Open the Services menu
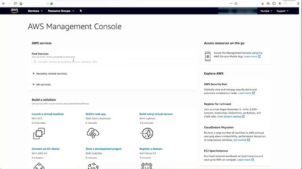The image size is (302, 169). (x=35, y=11)
